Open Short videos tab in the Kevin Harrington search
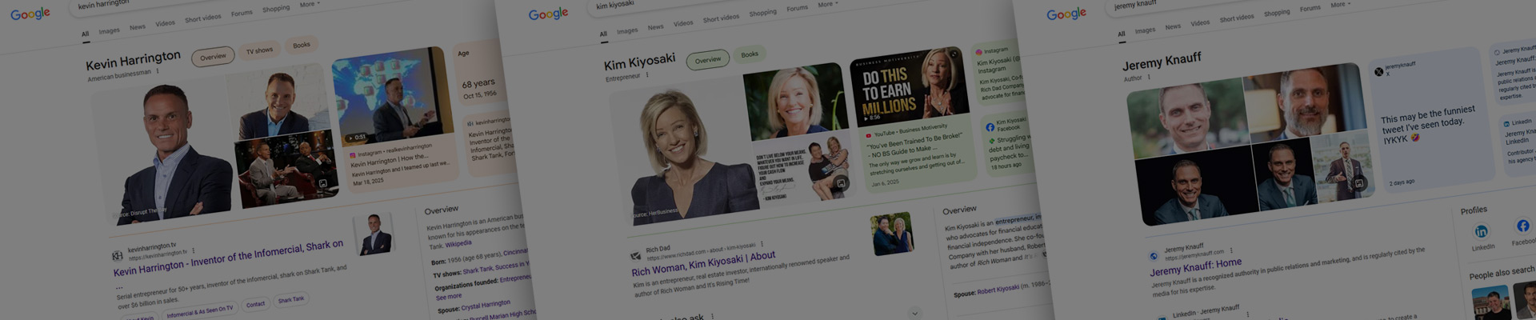 click(202, 18)
